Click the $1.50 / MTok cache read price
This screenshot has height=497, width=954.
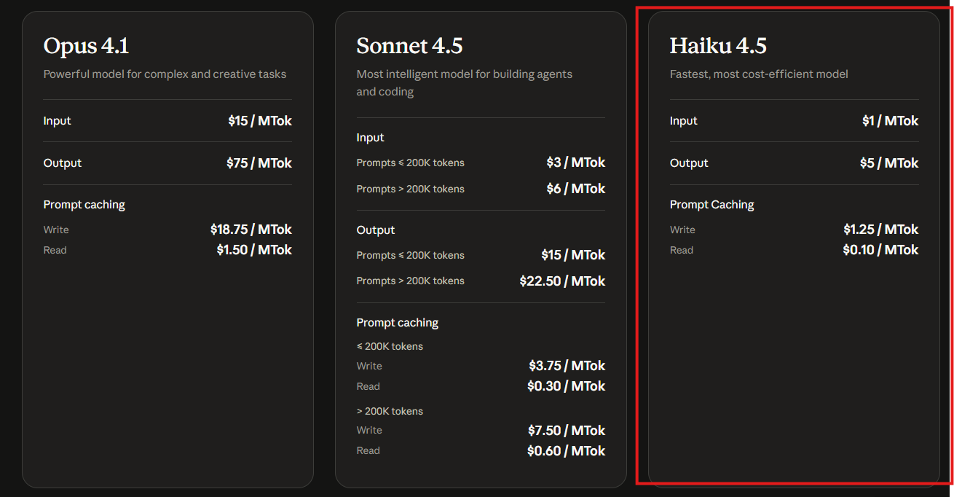(x=253, y=250)
